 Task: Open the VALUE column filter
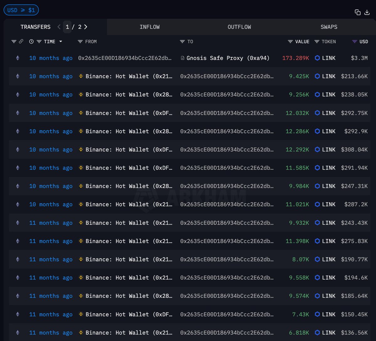(290, 41)
